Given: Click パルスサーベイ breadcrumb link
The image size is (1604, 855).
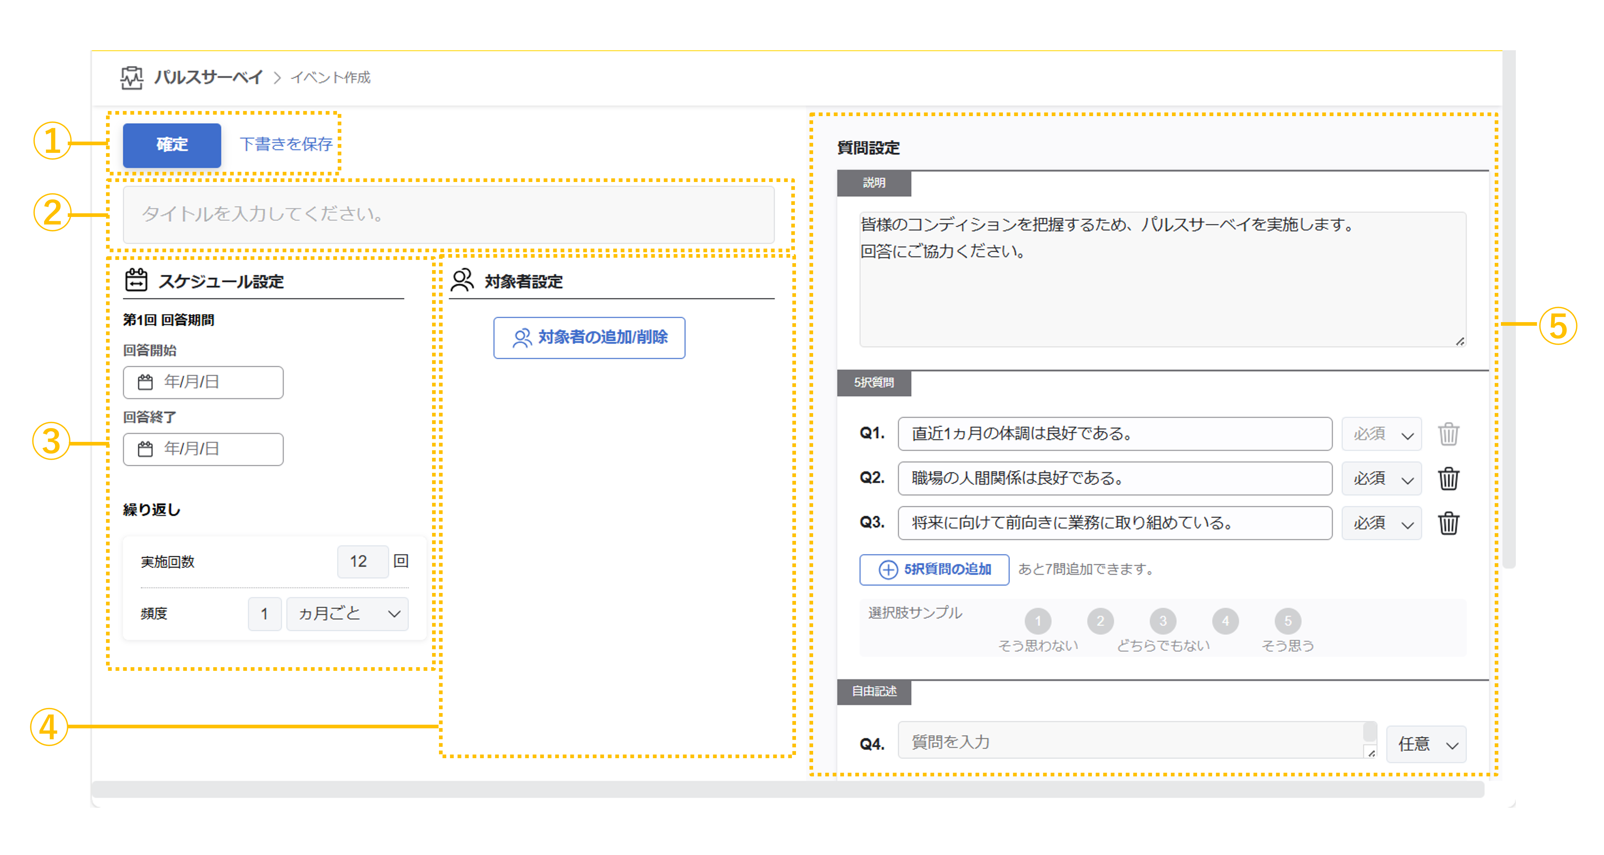Looking at the screenshot, I should point(209,78).
